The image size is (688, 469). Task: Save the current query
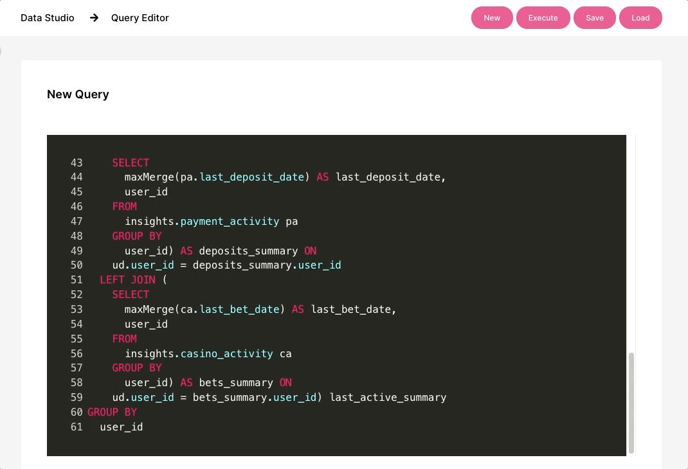tap(595, 18)
